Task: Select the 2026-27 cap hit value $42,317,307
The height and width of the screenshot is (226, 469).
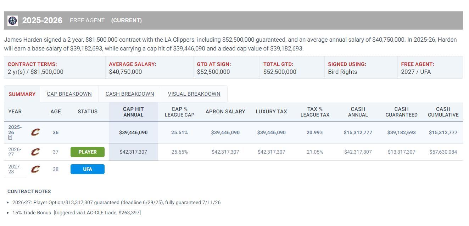Action: tap(133, 152)
